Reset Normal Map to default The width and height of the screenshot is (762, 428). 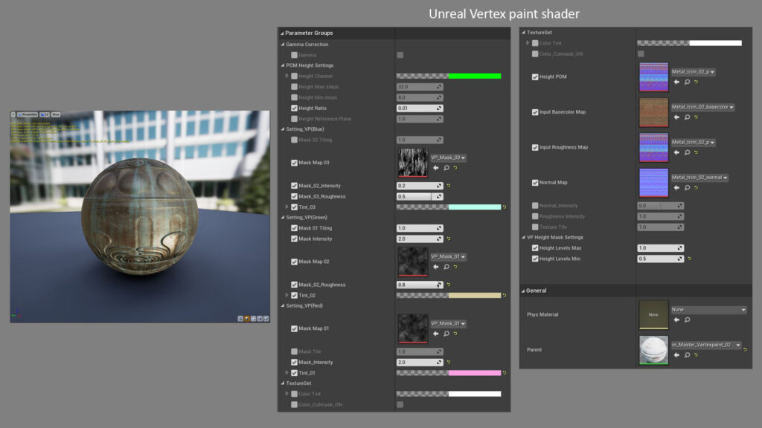(x=696, y=188)
